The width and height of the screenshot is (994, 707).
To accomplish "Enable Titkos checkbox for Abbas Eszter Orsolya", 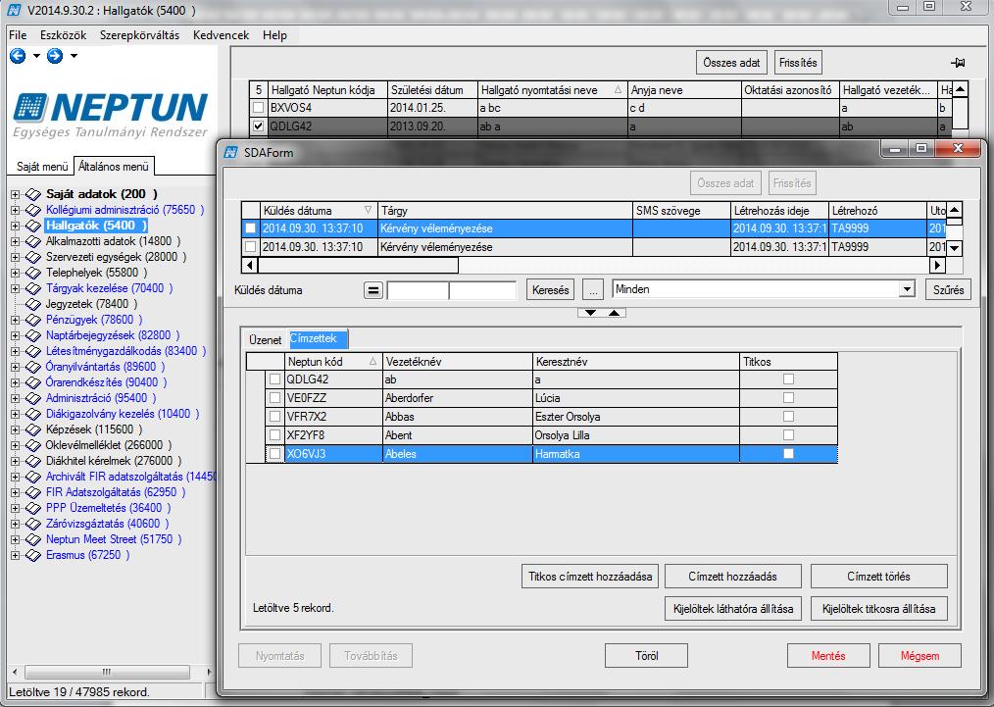I will (x=788, y=417).
